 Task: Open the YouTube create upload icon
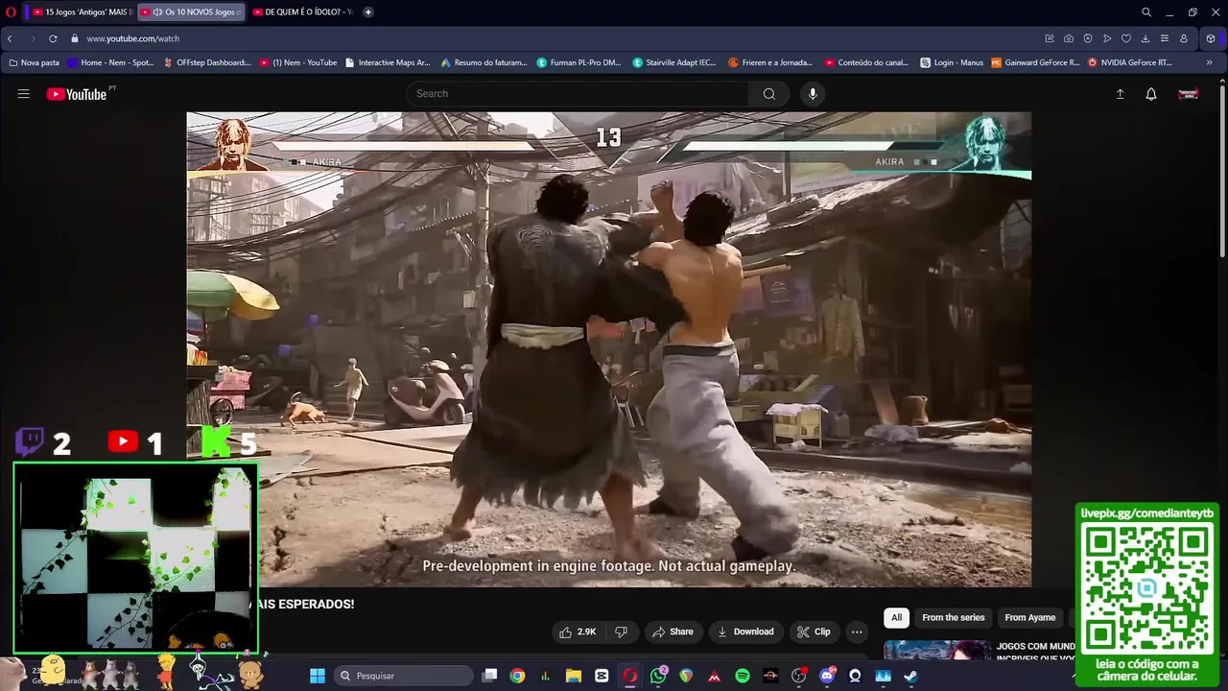click(1120, 94)
